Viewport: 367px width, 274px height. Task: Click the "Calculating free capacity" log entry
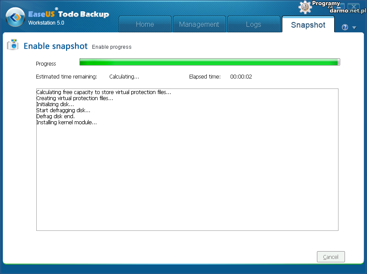104,92
